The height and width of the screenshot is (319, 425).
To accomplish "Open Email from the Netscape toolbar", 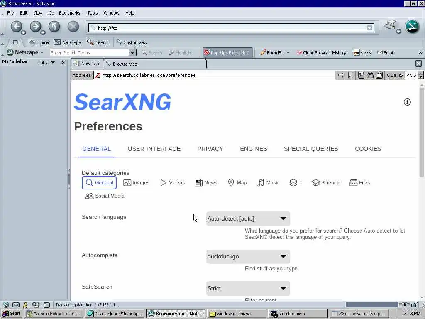I will click(x=386, y=53).
